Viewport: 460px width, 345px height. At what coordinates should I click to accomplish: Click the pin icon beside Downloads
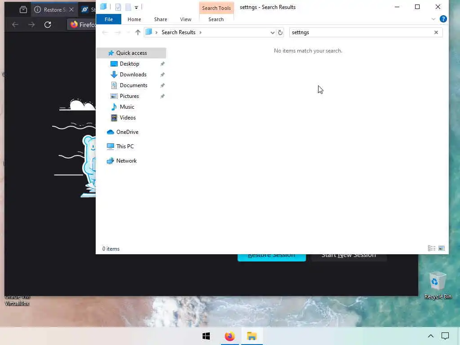(x=162, y=75)
